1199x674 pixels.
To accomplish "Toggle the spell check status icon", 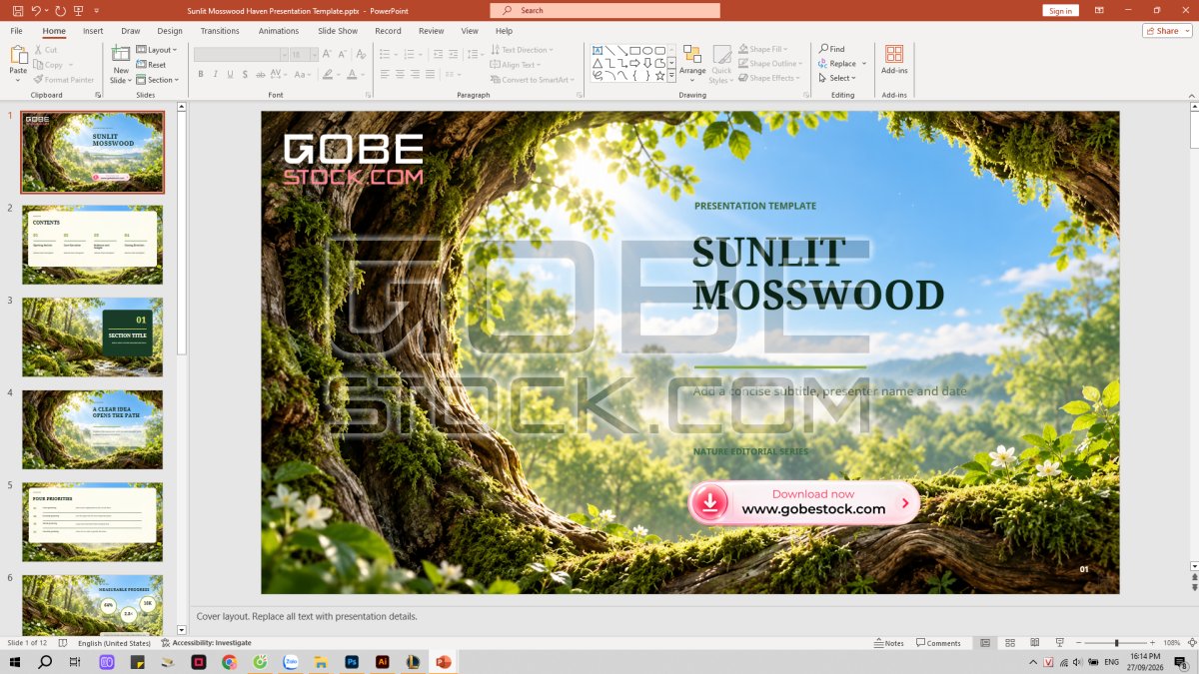I will pos(63,643).
